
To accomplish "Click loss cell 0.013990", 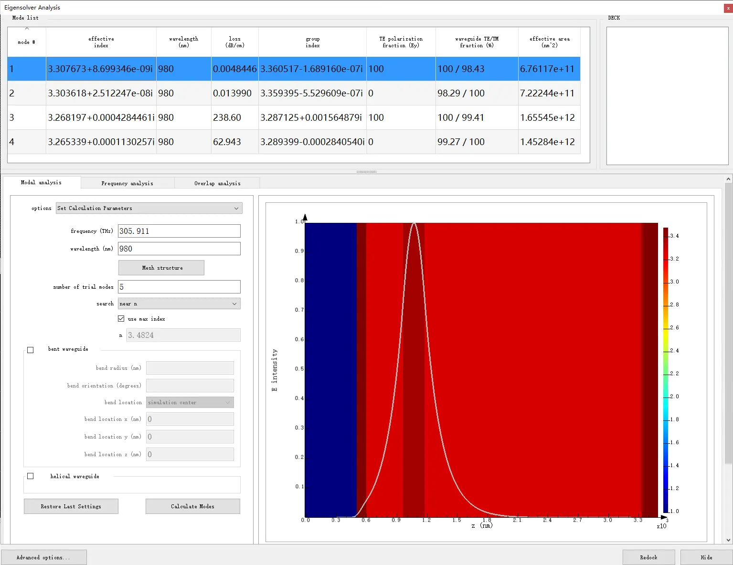I will 235,93.
